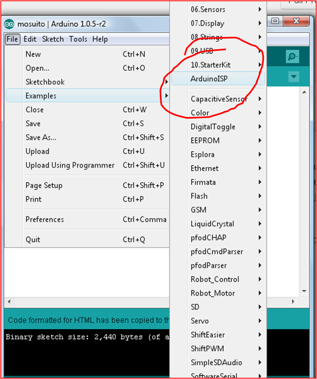Image resolution: width=317 pixels, height=379 pixels.
Task: Click the 'Binary sketch size' console text
Action: (87, 337)
